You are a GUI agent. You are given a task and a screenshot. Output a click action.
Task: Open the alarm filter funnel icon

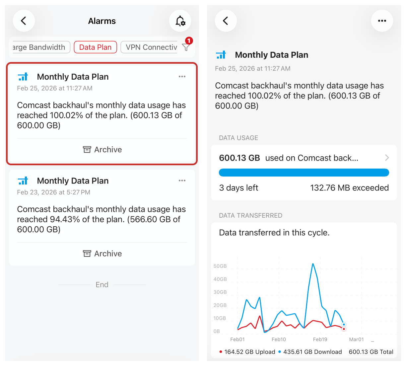tap(186, 47)
